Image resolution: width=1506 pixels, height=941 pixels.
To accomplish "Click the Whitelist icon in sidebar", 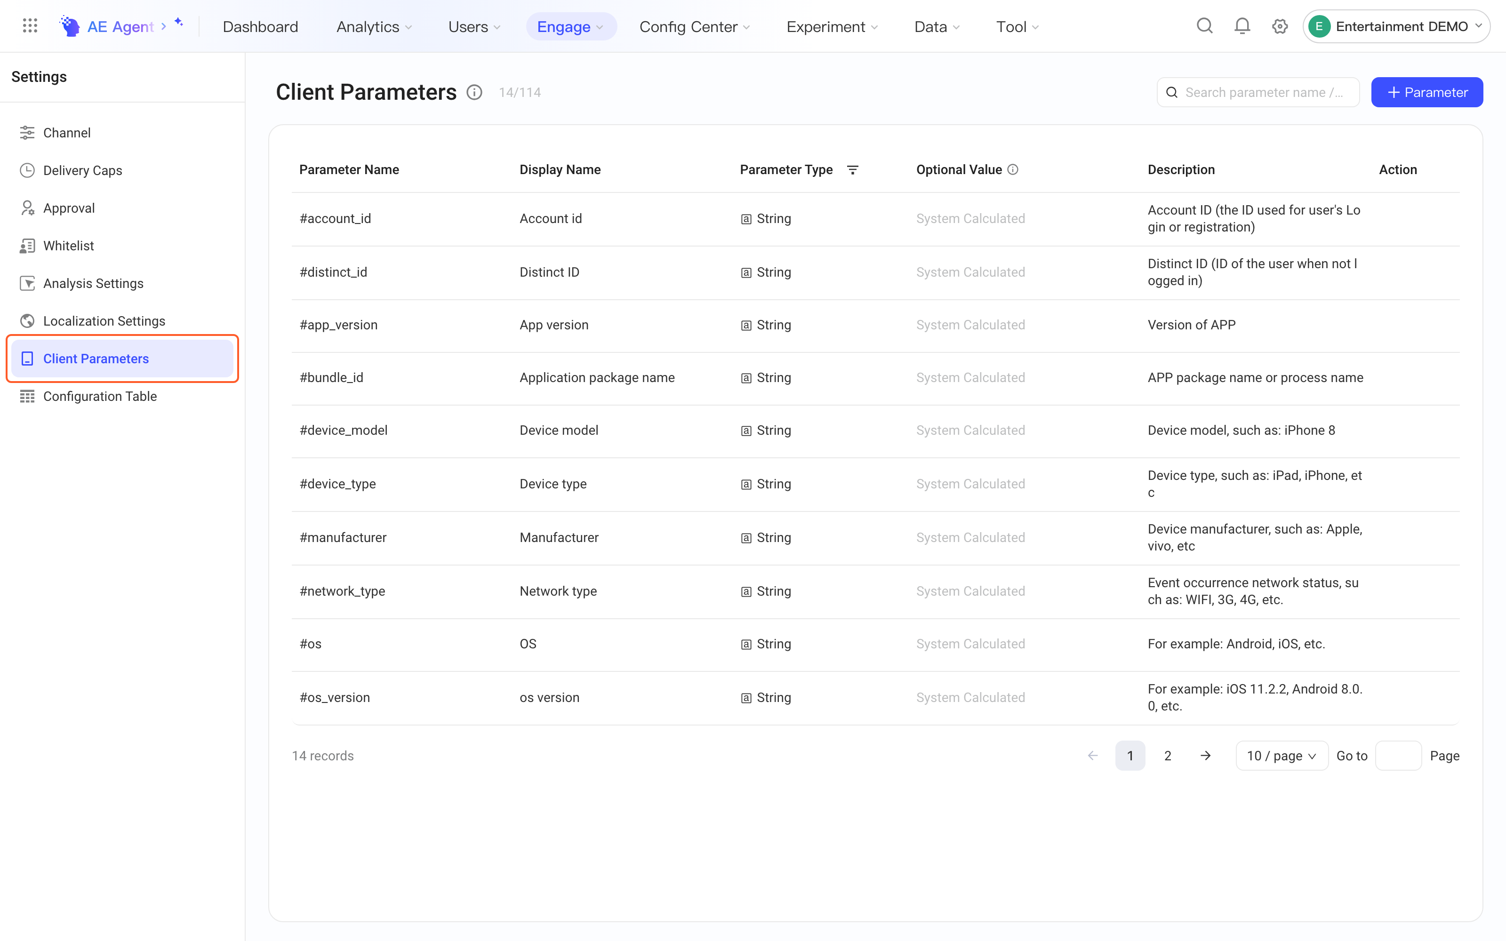I will coord(27,246).
